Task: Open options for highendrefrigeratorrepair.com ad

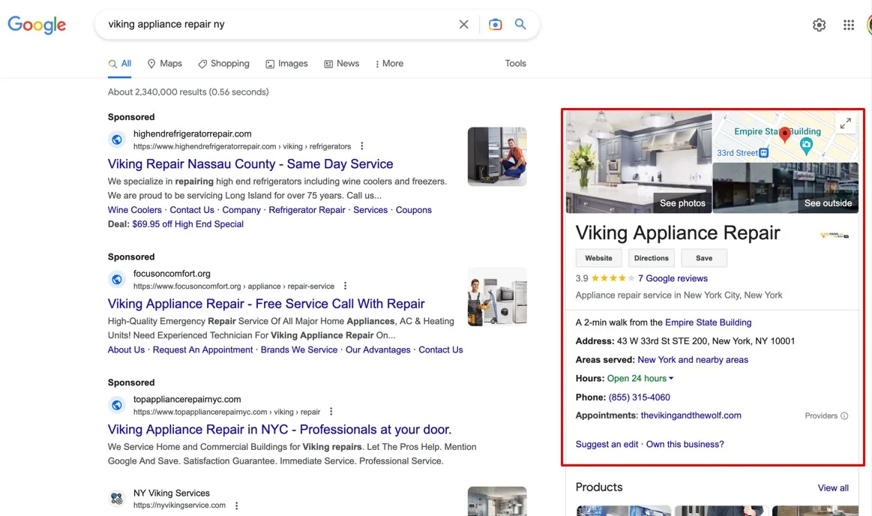Action: [x=362, y=146]
